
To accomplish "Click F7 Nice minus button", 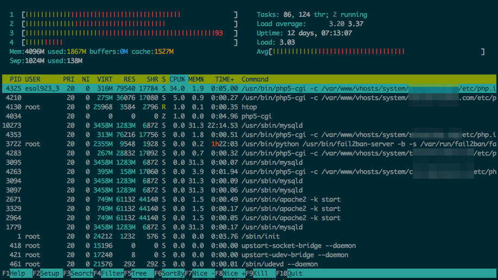I will (x=200, y=273).
